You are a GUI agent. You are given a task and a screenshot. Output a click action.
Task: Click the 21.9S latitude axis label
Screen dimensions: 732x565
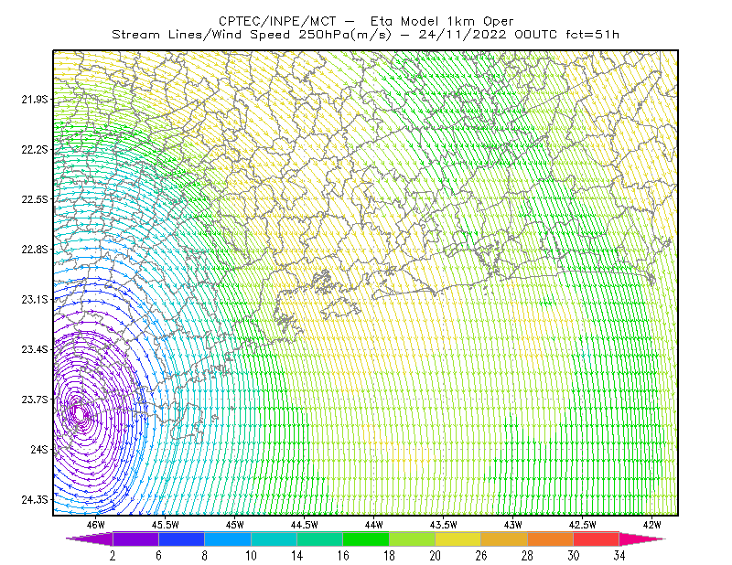35,100
